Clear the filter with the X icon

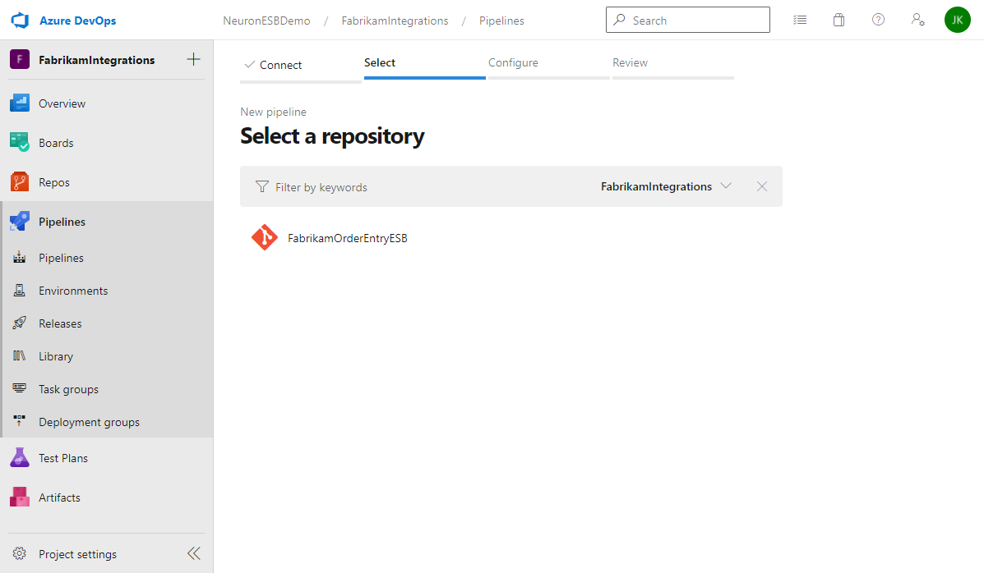(762, 186)
